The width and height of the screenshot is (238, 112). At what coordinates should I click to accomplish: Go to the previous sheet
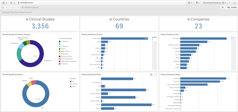click(x=230, y=3)
